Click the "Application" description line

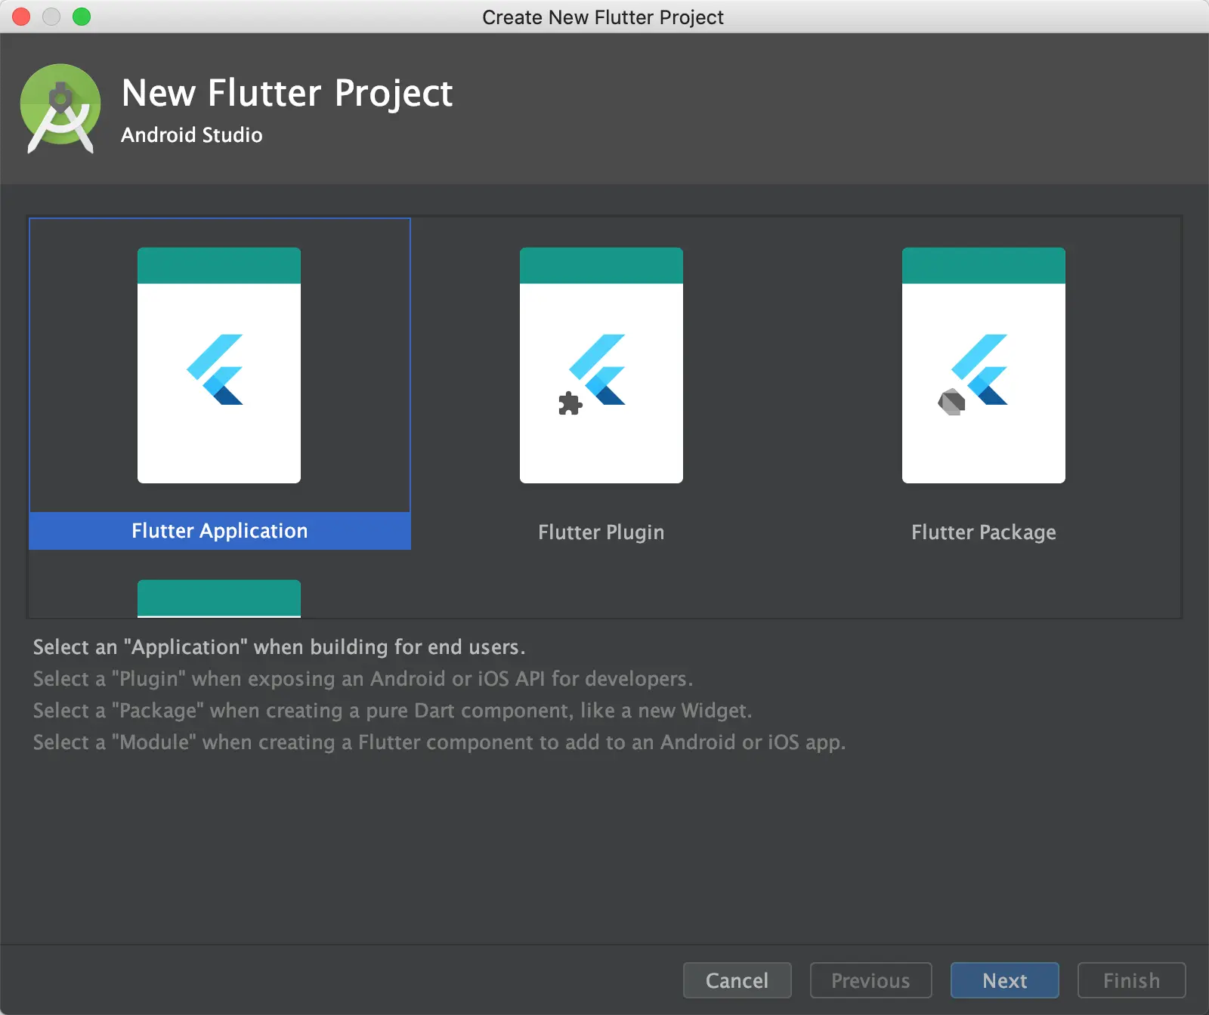[x=280, y=647]
